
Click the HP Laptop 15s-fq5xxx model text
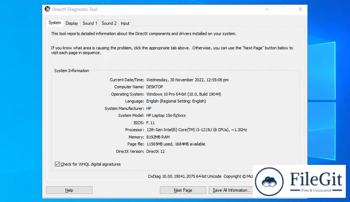coord(166,116)
